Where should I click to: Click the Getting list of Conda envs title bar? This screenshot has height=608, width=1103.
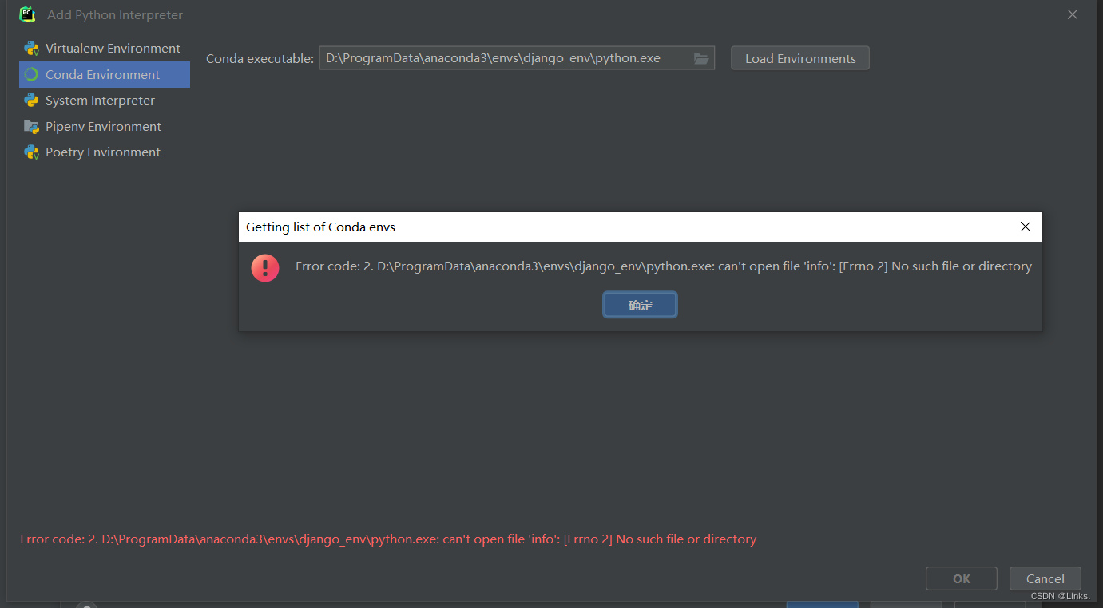[x=559, y=227]
